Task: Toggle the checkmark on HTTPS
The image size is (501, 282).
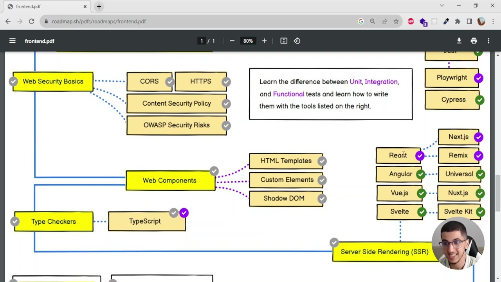Action: tap(226, 82)
